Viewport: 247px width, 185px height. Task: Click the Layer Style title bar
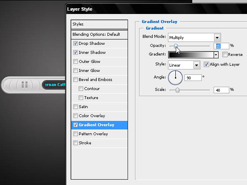[156, 9]
